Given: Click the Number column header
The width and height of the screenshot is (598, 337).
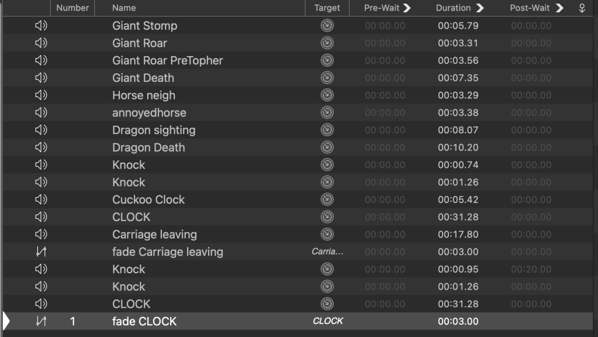Looking at the screenshot, I should tap(72, 8).
